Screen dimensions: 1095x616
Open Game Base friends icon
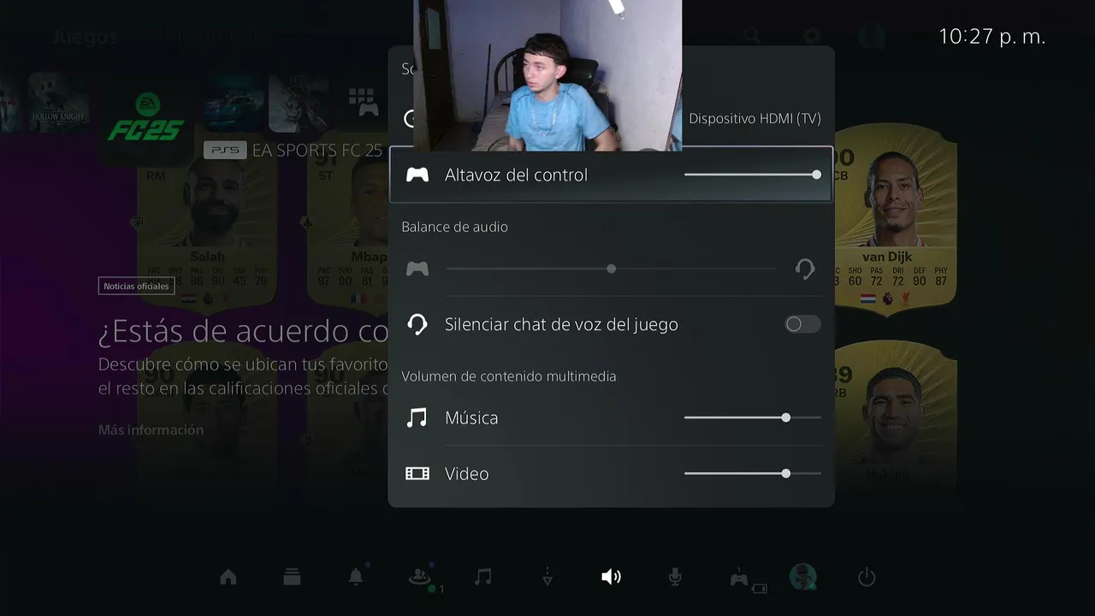[419, 577]
